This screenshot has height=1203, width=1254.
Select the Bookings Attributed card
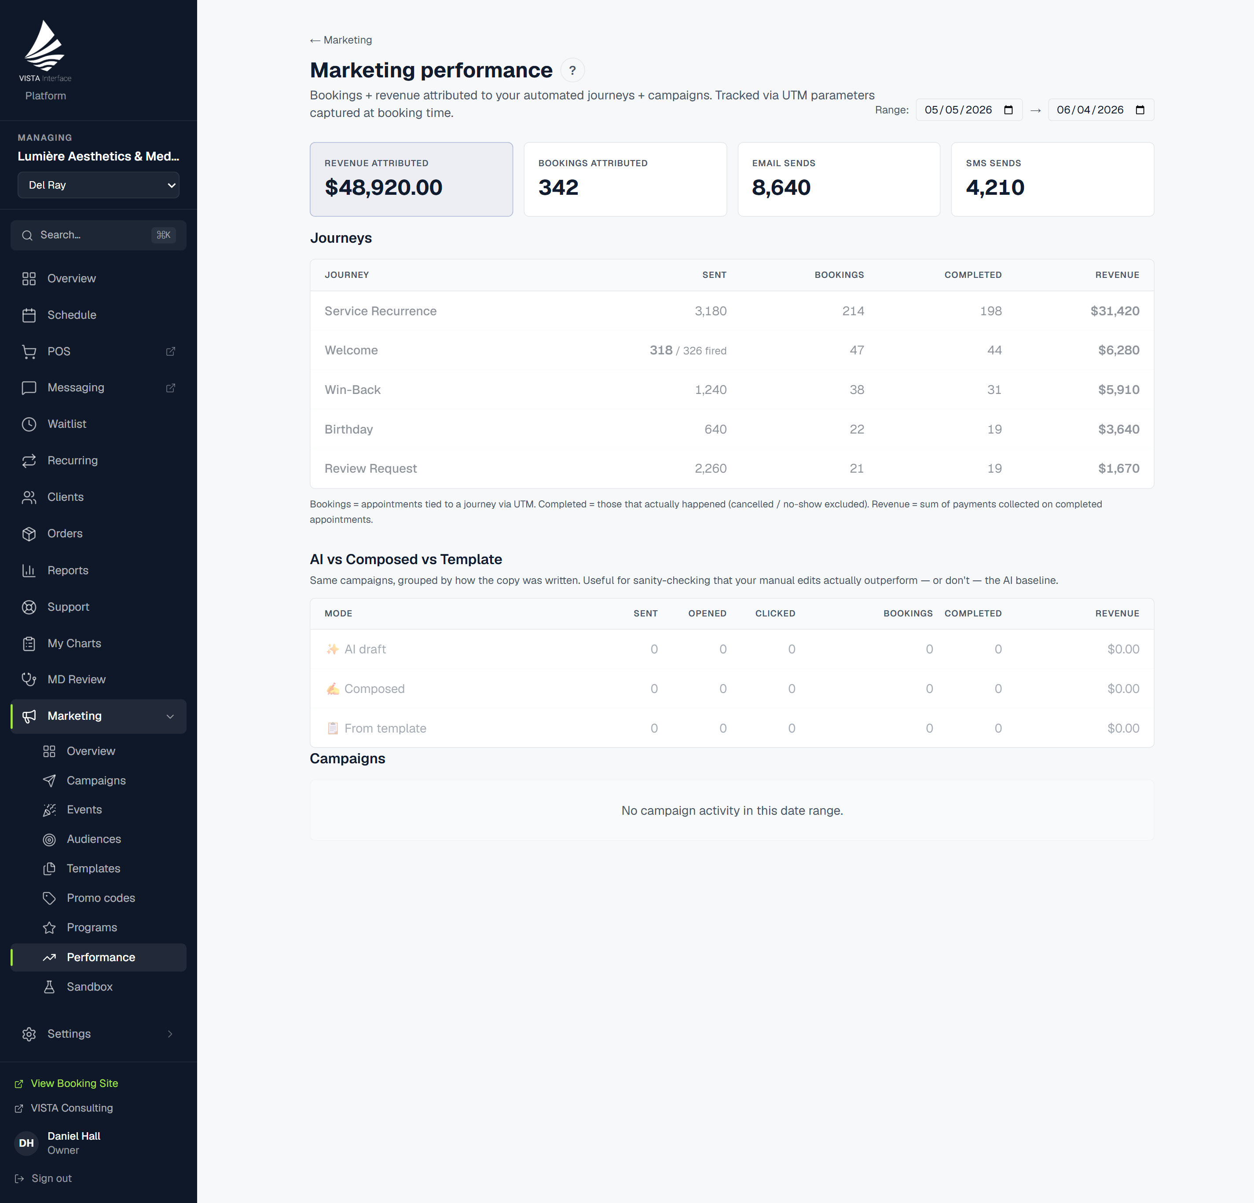pyautogui.click(x=625, y=180)
